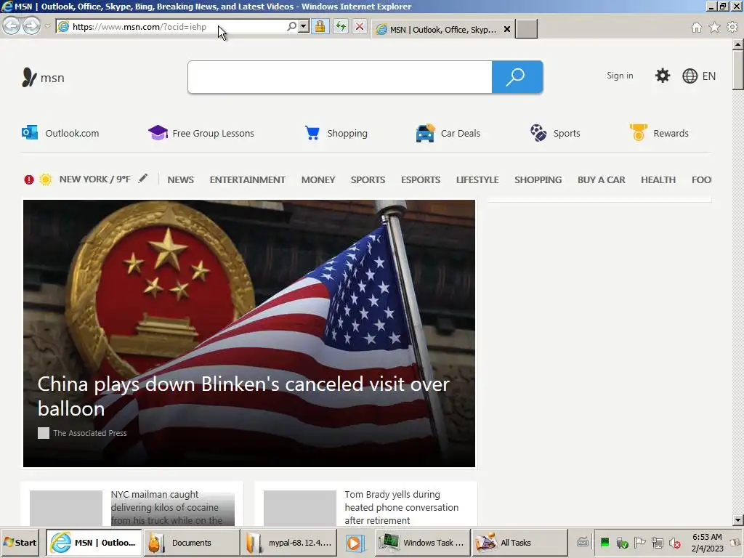Image resolution: width=744 pixels, height=558 pixels.
Task: Open China plays down Blinken headline
Action: pyautogui.click(x=243, y=396)
